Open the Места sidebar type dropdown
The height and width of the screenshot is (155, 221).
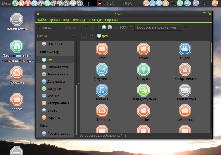point(67,36)
